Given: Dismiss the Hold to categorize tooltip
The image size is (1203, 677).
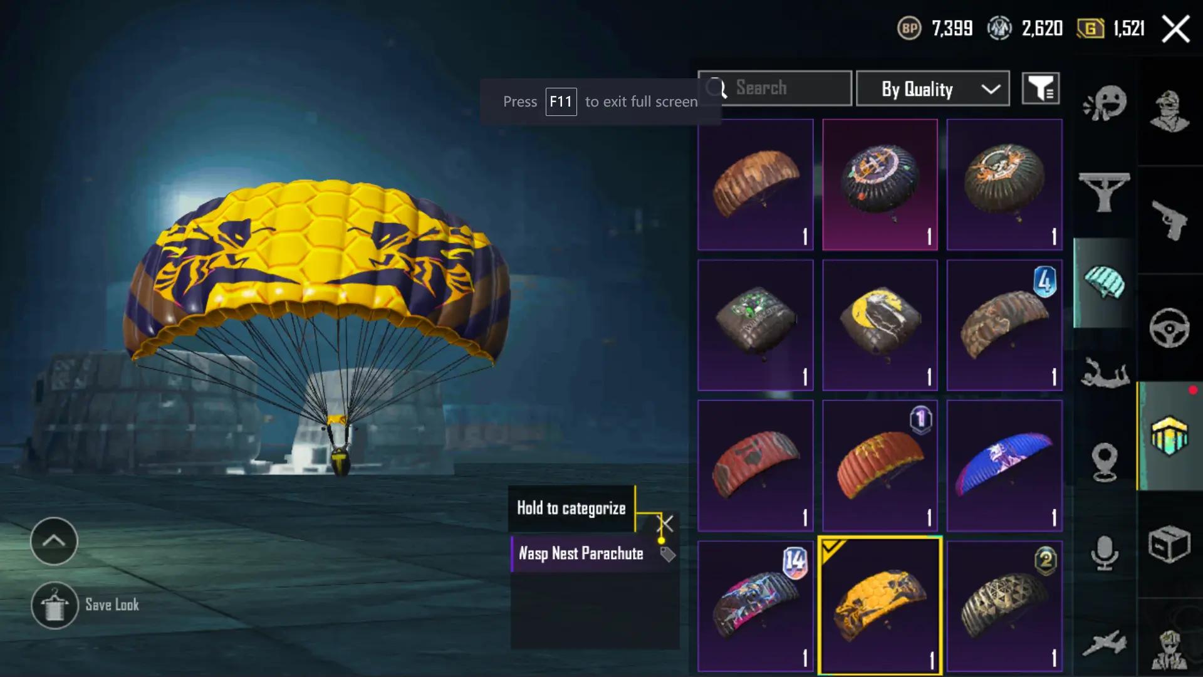Looking at the screenshot, I should tap(665, 523).
